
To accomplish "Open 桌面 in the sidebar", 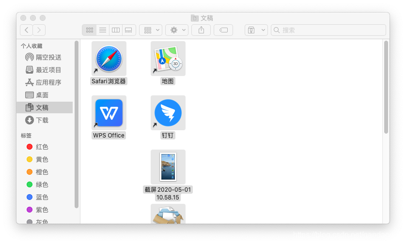I will [x=45, y=95].
